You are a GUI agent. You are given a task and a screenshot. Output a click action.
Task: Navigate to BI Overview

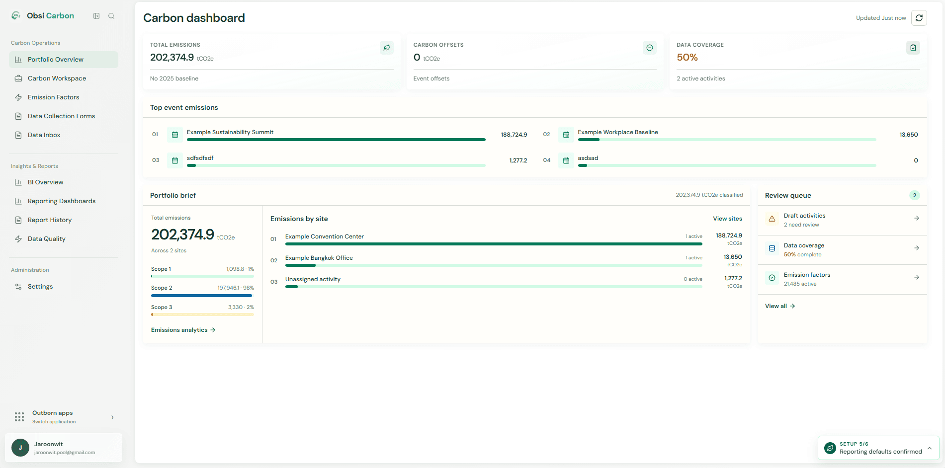tap(64, 182)
